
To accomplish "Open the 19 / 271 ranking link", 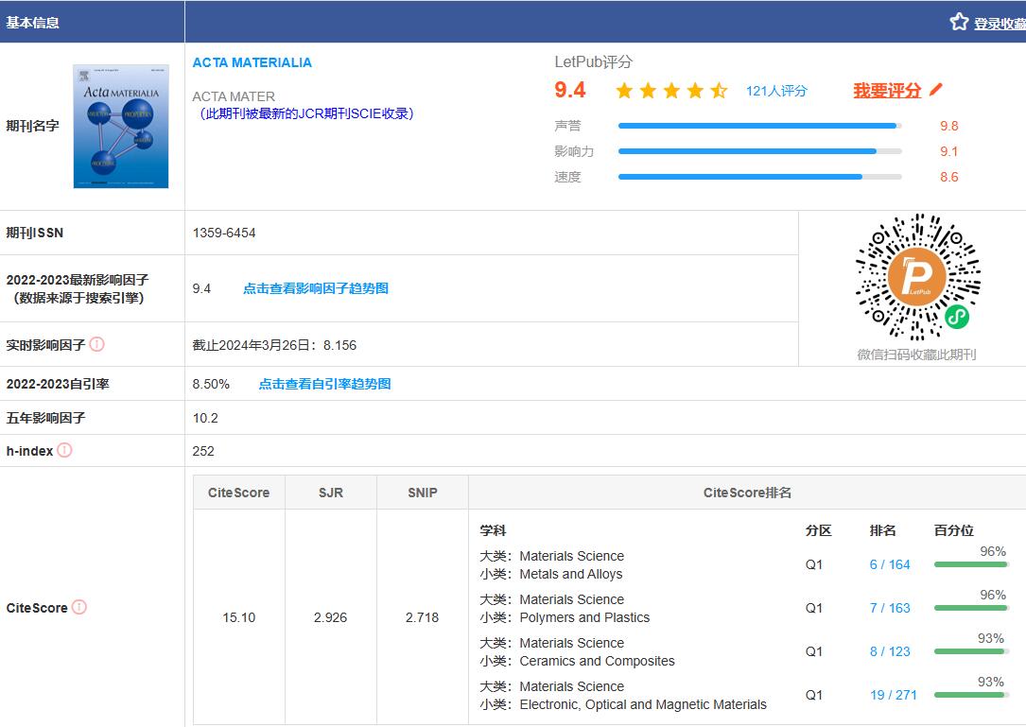I will pos(893,695).
